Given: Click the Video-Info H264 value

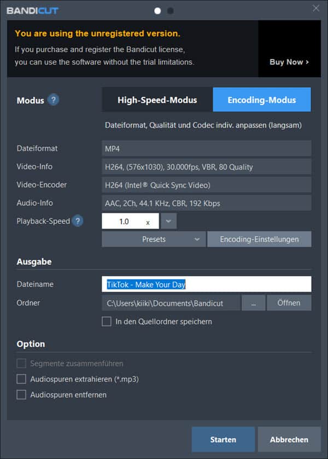Looking at the screenshot, I should tap(207, 167).
